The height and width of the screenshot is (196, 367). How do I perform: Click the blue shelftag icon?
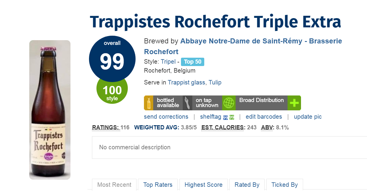point(225,117)
